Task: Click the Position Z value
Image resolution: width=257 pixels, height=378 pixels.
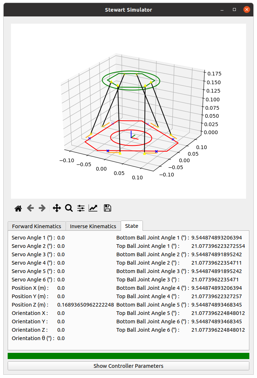Action: pos(86,305)
